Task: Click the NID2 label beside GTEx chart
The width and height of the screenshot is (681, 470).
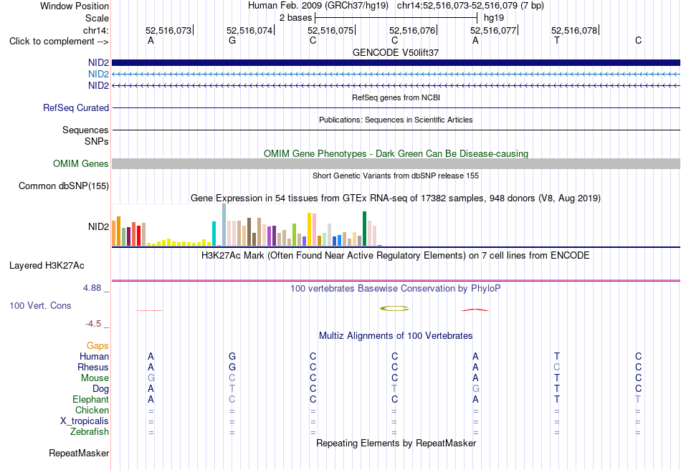Action: (x=99, y=226)
